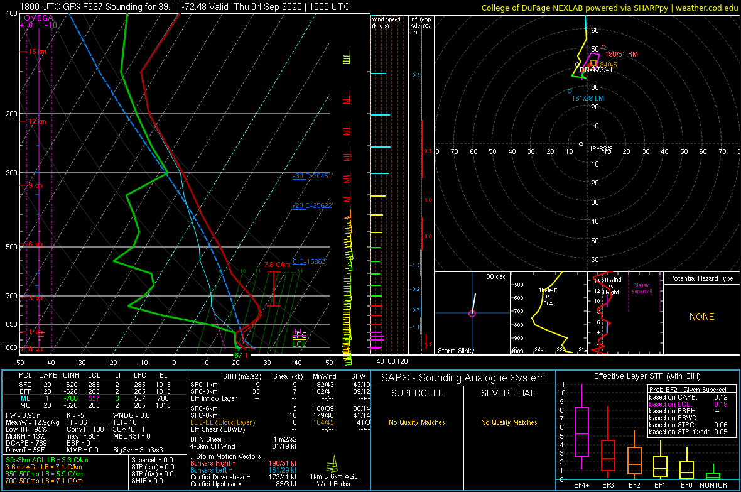Click No Quality Matches under SEVERE HAIL
Viewport: 741px width, 492px height.
(x=509, y=422)
